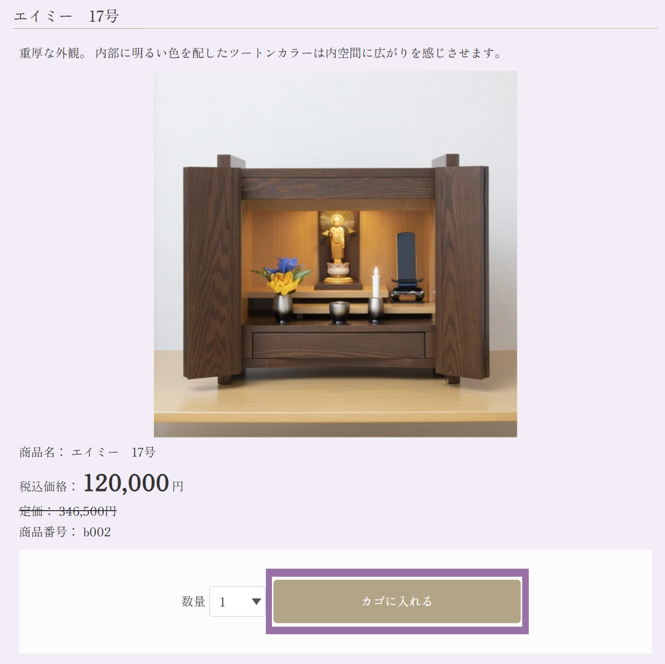Click the altar's open right door

(462, 273)
